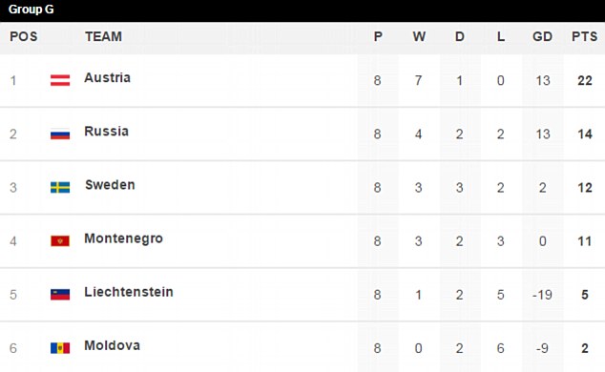Open the Liechtenstein team link
The width and height of the screenshot is (605, 372).
coord(129,292)
